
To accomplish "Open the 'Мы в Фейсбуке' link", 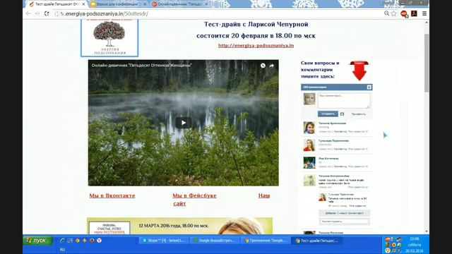I will click(x=194, y=195).
